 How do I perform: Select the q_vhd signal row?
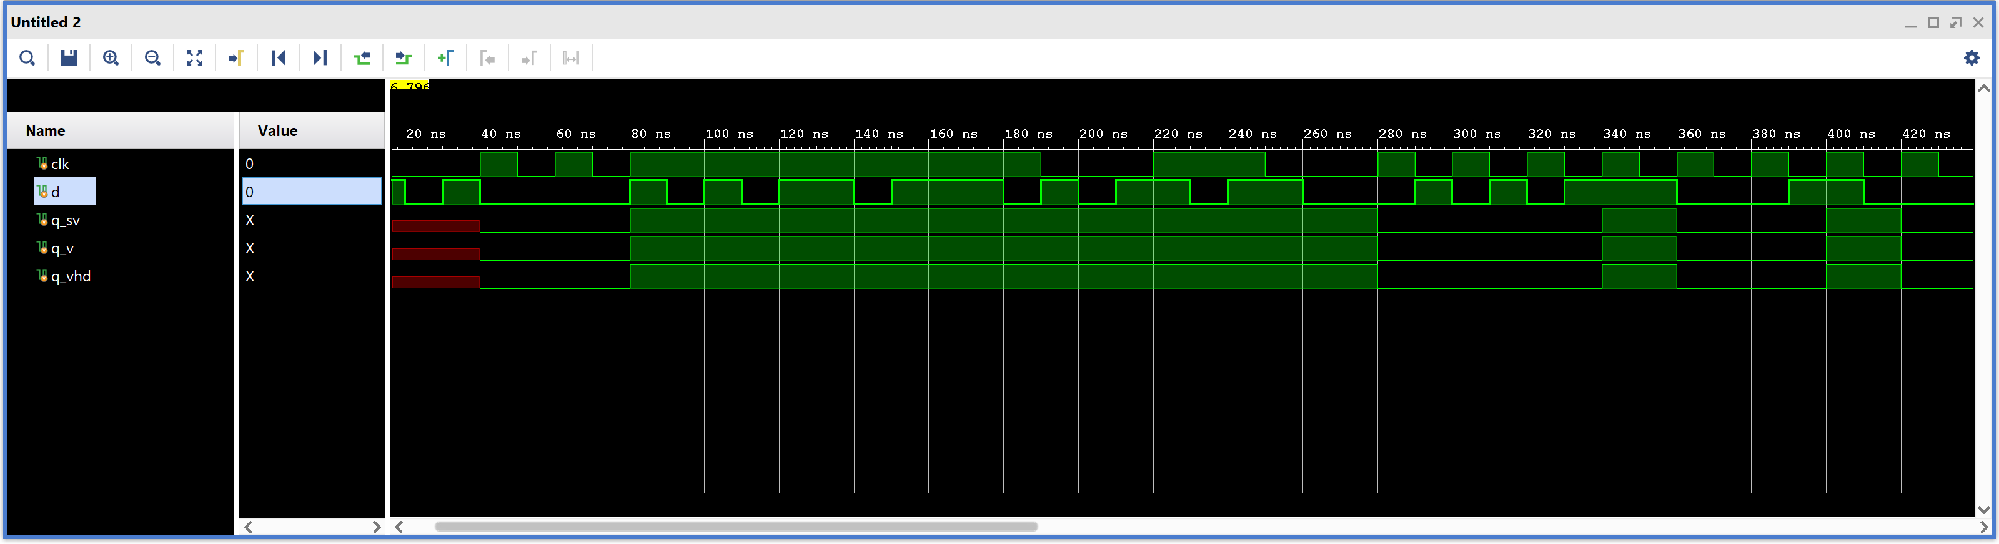tap(71, 276)
